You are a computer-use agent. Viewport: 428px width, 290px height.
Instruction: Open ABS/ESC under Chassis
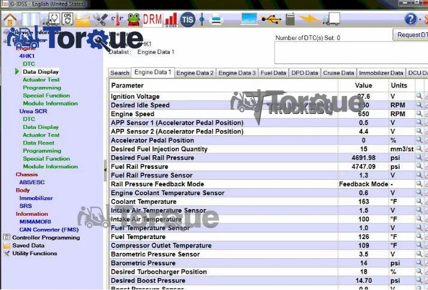(x=32, y=182)
